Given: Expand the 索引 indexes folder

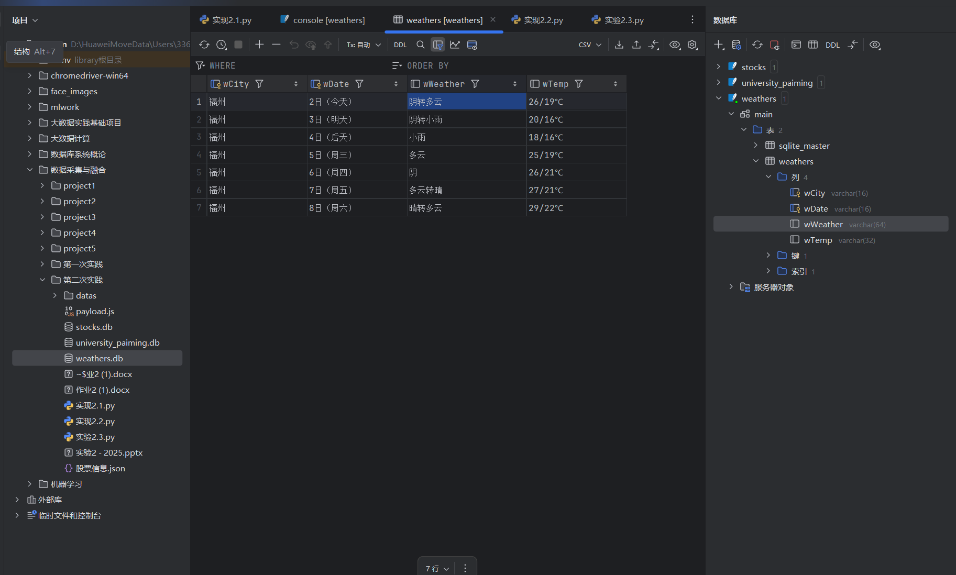Looking at the screenshot, I should 768,271.
